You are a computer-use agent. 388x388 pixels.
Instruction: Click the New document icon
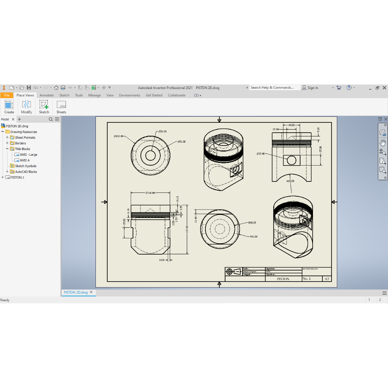tap(11, 88)
